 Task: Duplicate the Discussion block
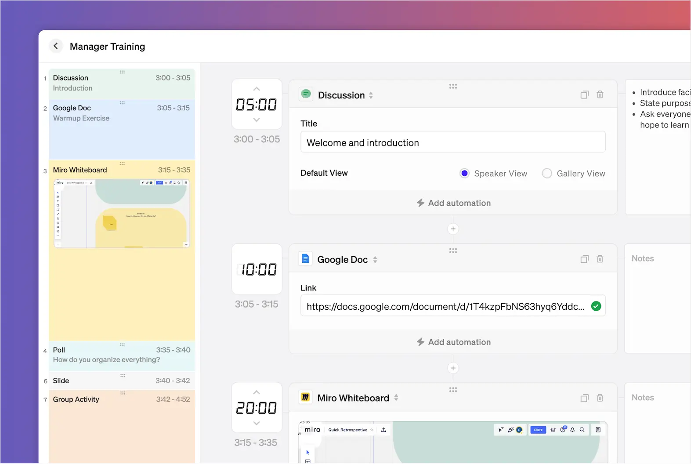click(x=584, y=94)
